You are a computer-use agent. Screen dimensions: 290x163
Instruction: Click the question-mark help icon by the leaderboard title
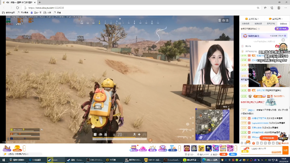click(259, 29)
